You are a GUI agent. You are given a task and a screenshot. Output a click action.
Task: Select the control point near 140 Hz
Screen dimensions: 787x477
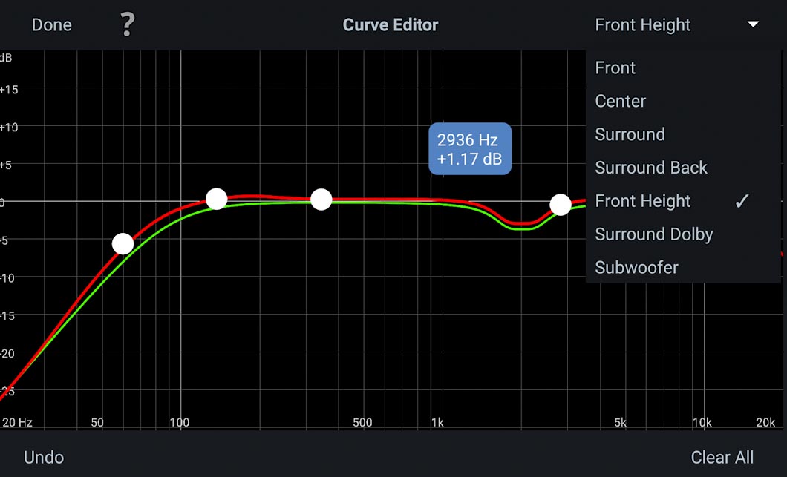click(x=216, y=199)
